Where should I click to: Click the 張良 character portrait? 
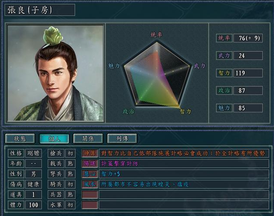point(56,73)
